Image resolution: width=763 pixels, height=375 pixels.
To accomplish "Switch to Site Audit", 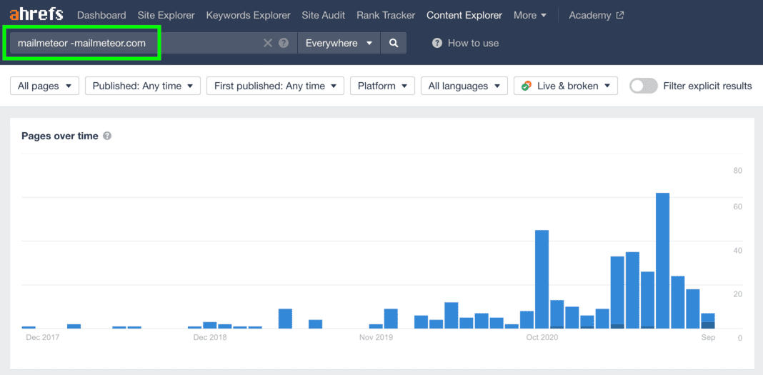I will pyautogui.click(x=324, y=15).
